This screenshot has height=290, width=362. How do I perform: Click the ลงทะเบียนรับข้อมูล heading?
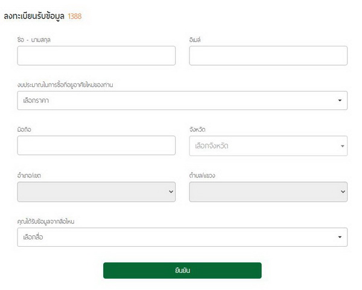click(x=34, y=16)
